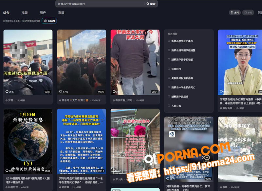Like the anchor video with heart icon
The width and height of the screenshot is (262, 191).
coord(221,92)
